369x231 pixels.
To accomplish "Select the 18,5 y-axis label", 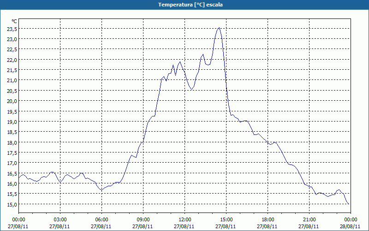I will [x=12, y=132].
